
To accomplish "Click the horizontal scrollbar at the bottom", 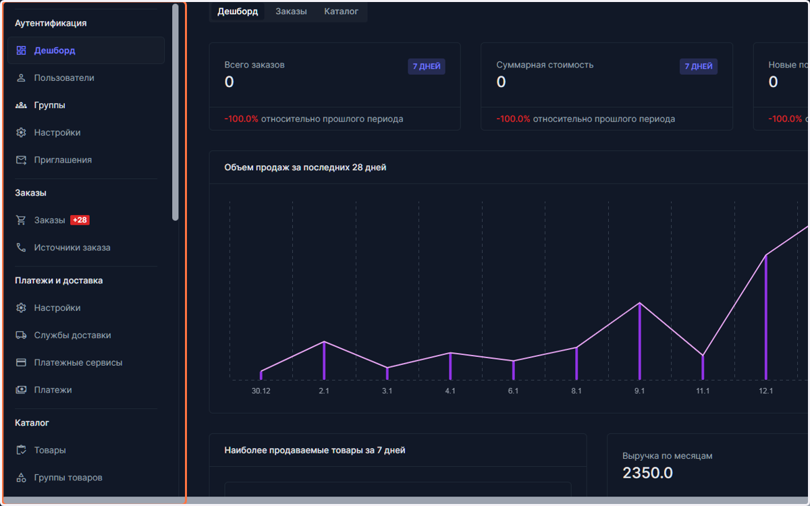I will [405, 501].
